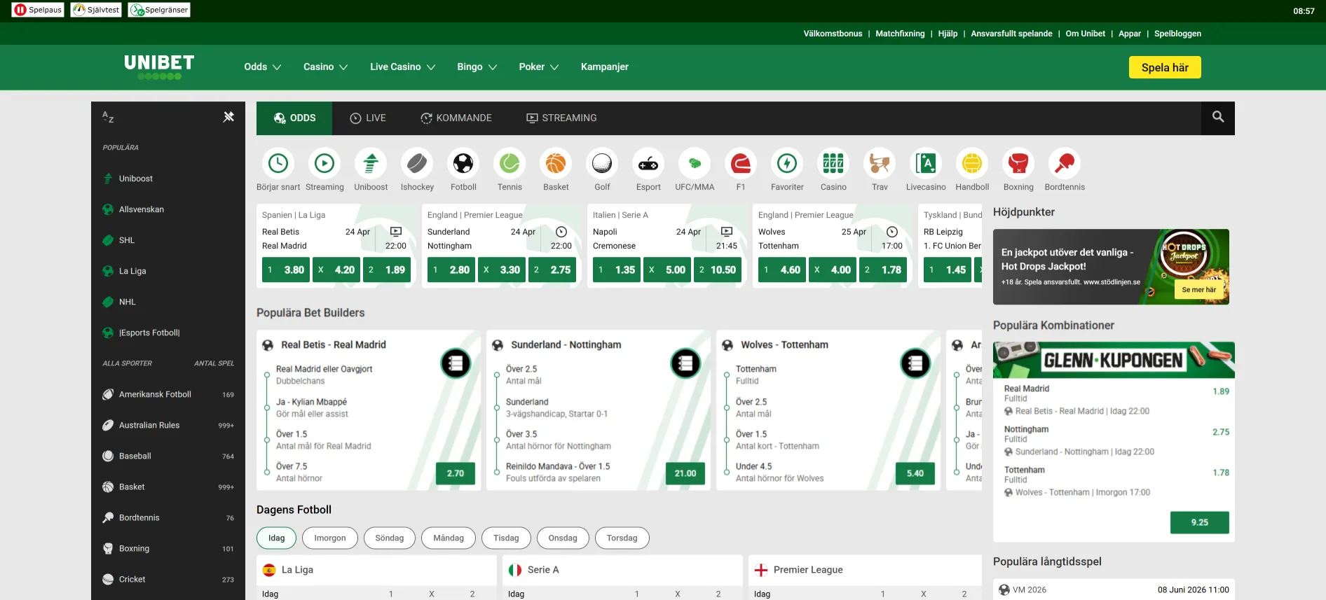Select the Esport controller icon
This screenshot has height=600, width=1326.
pyautogui.click(x=648, y=163)
